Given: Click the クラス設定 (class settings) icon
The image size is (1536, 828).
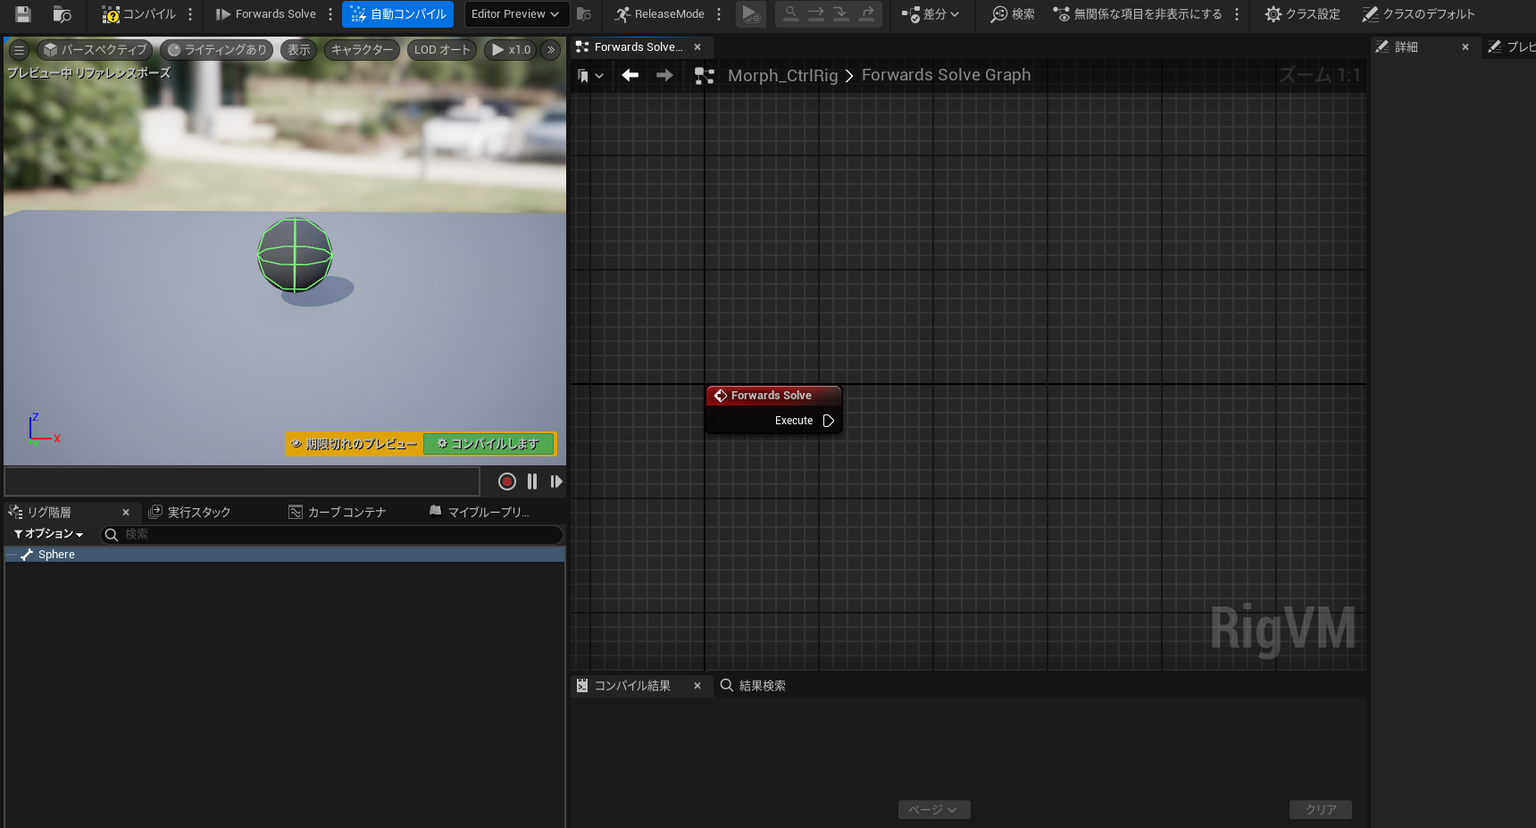Looking at the screenshot, I should 1301,14.
